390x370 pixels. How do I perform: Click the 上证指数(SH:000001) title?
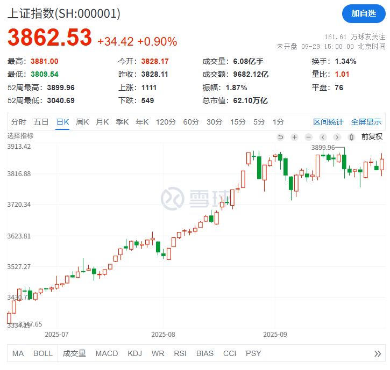click(64, 13)
